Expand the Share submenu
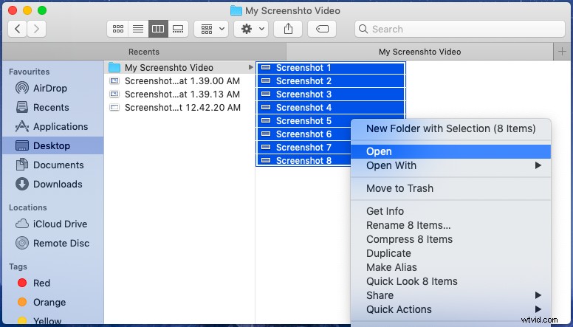 pyautogui.click(x=450, y=295)
